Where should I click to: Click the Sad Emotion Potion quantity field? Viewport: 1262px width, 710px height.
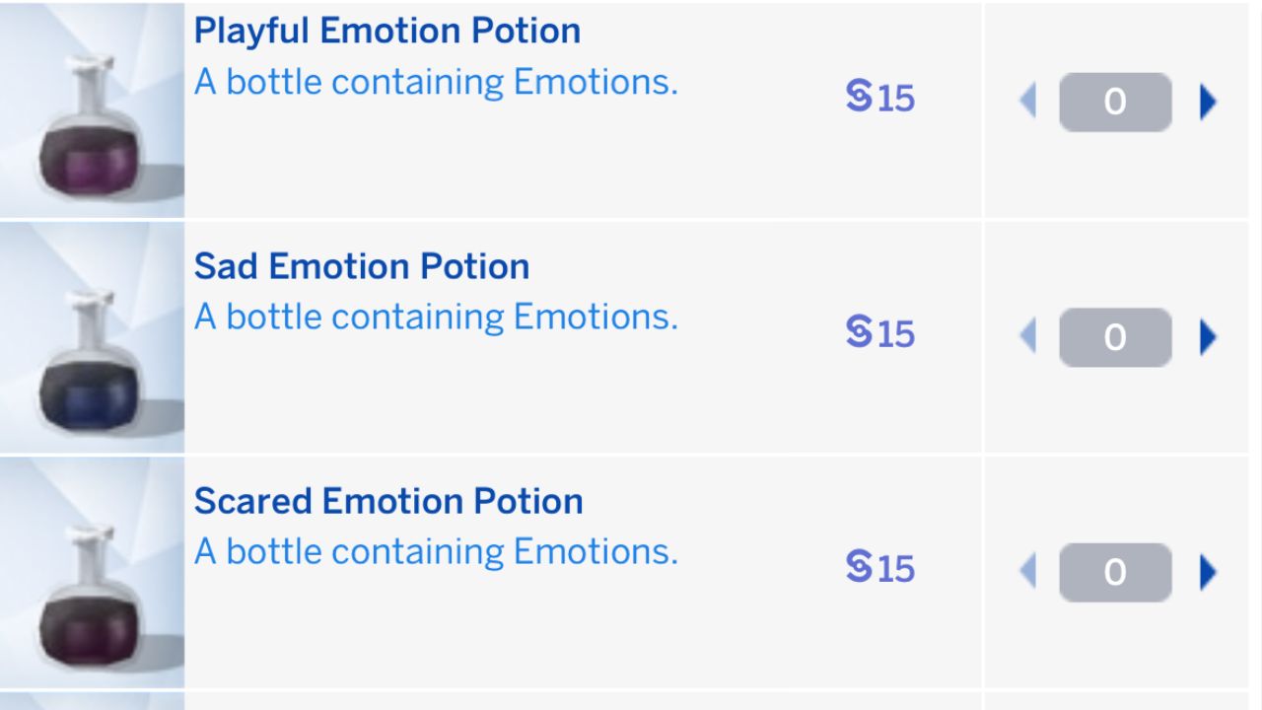(1115, 337)
